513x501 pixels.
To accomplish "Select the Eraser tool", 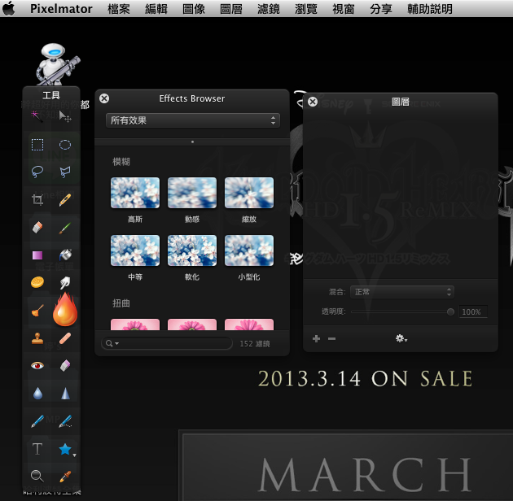I will tap(37, 228).
